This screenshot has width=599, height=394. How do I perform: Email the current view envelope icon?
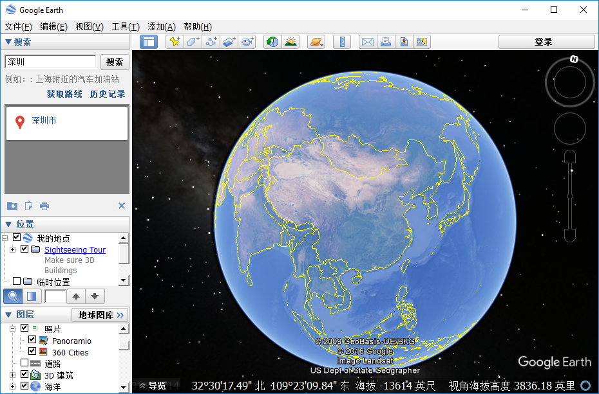368,42
